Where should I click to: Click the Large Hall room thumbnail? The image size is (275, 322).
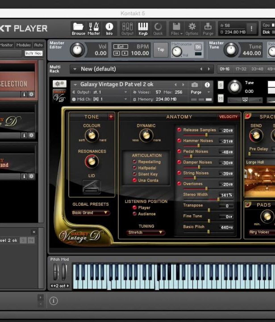tap(260, 182)
